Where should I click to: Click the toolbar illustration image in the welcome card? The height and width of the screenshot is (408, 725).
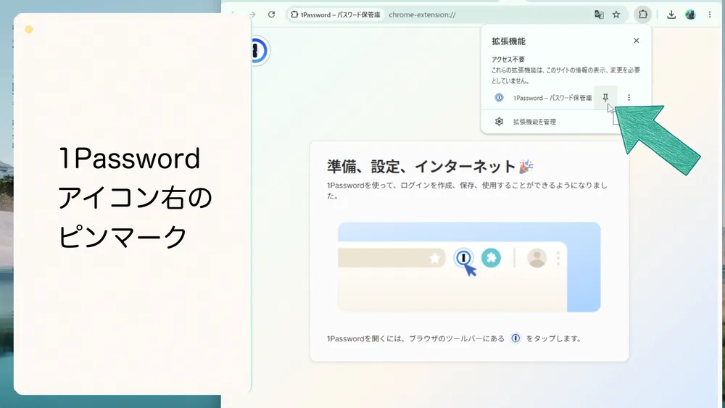pyautogui.click(x=469, y=267)
